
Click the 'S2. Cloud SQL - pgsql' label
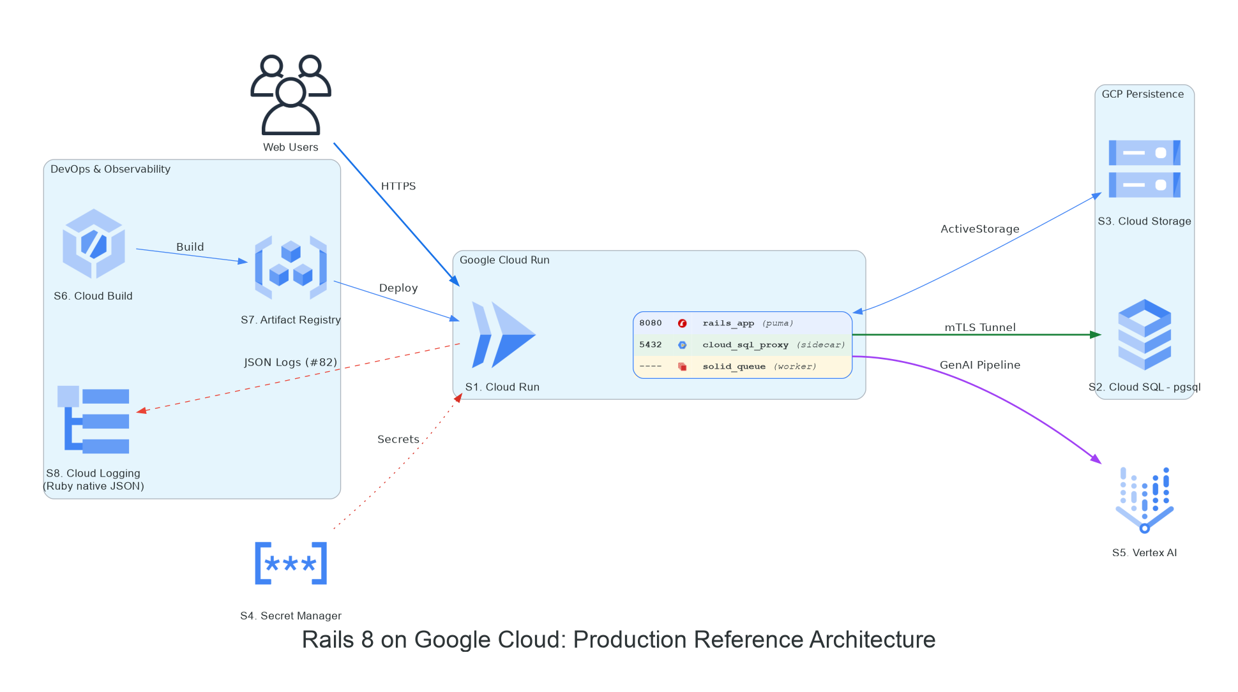click(x=1144, y=387)
